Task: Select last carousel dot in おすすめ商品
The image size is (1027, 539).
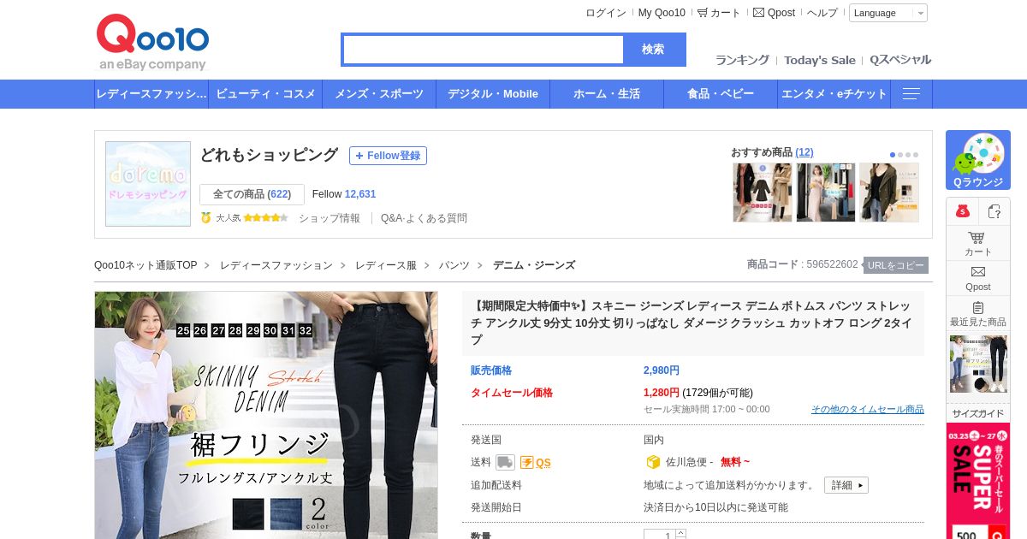Action: (915, 155)
